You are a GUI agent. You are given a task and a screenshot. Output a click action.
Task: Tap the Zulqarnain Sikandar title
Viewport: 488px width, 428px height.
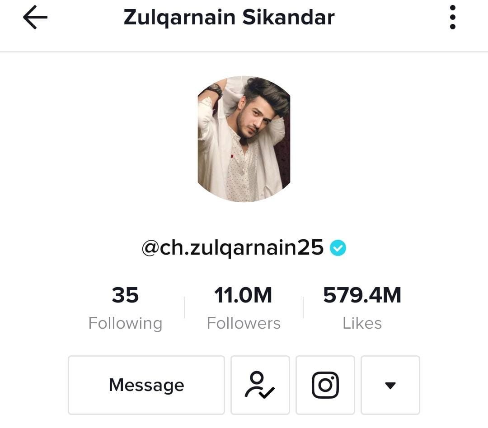coord(229,17)
